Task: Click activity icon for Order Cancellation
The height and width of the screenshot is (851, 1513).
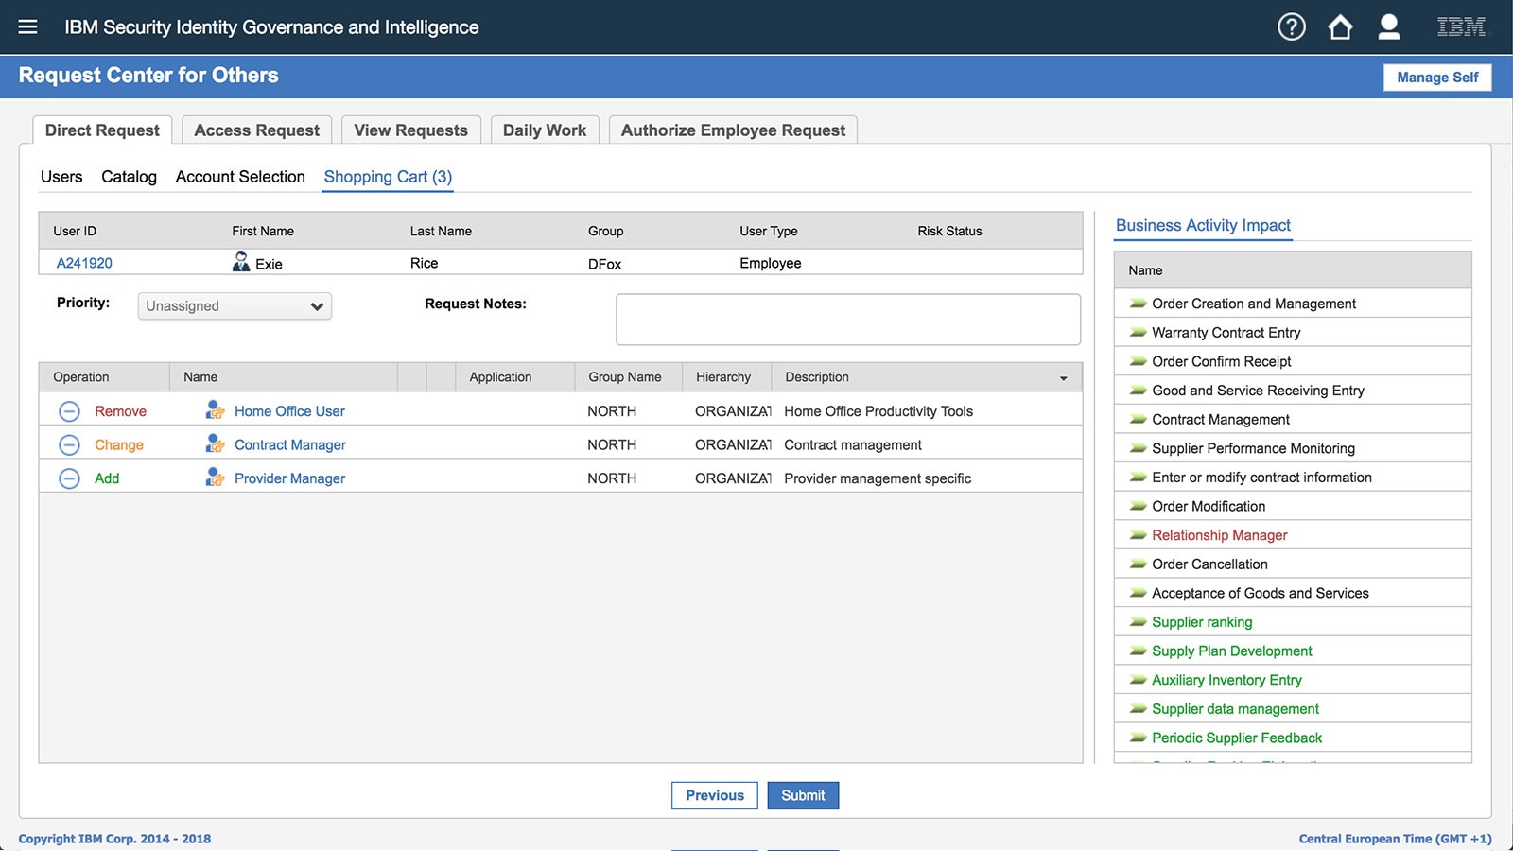Action: click(1139, 564)
